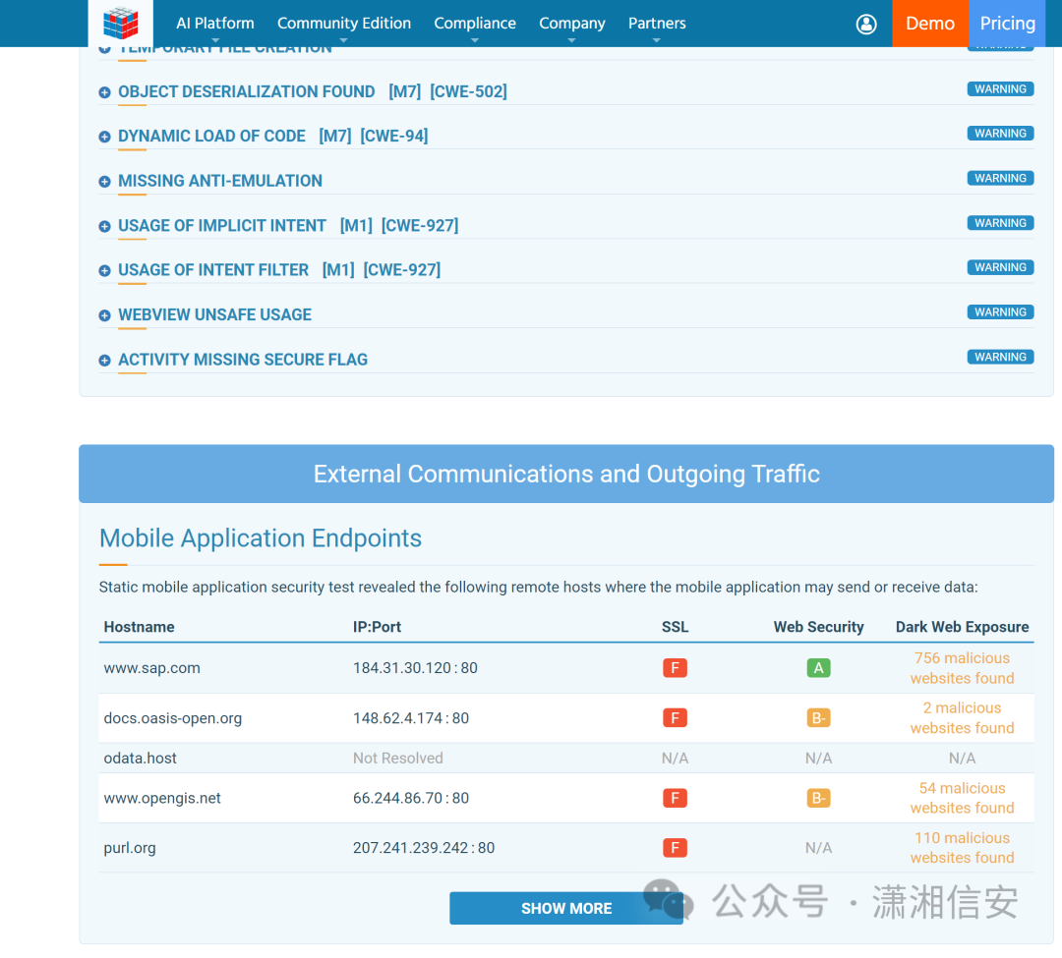Click 2 malicious websites found link
Screen dimensions: 1062x958
962,718
